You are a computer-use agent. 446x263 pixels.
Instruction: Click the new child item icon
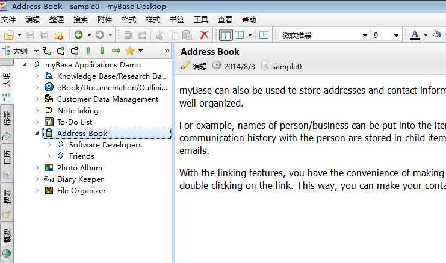click(47, 51)
